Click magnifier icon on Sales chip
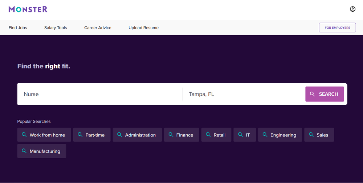Screen dimensions: 363x183 (311, 135)
